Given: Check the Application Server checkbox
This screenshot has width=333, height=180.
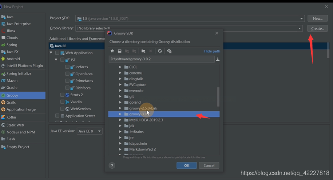Looking at the screenshot, I should click(57, 116).
